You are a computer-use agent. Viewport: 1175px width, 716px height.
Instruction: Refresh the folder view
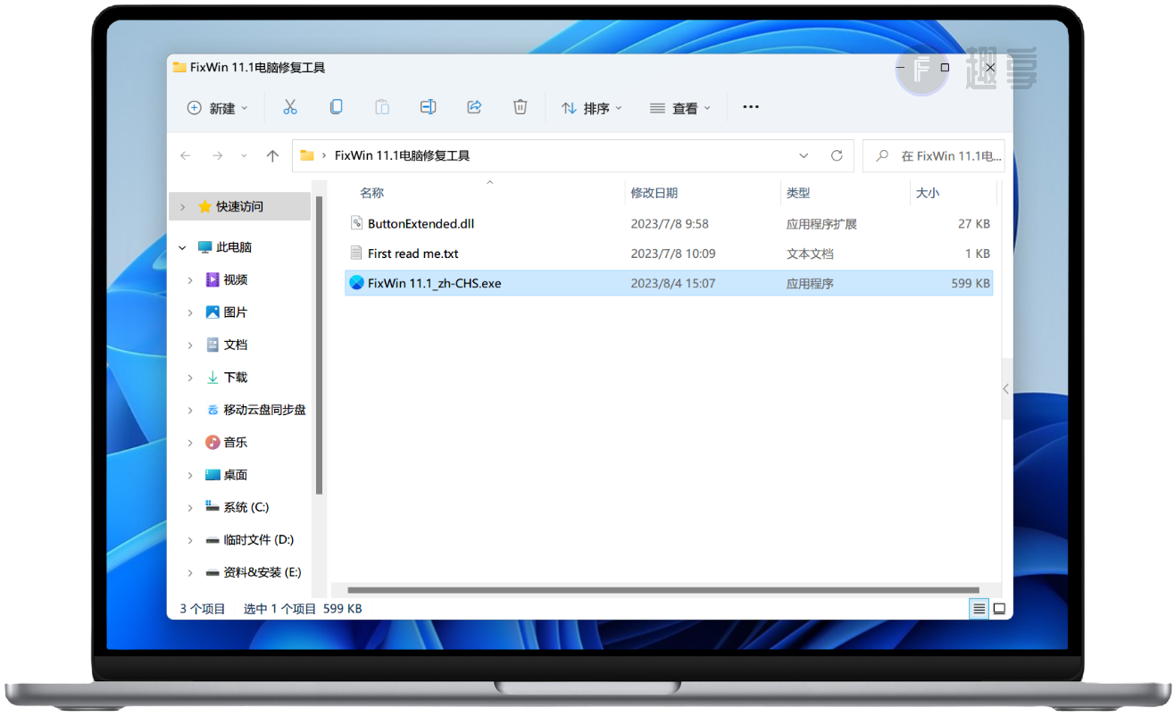837,155
